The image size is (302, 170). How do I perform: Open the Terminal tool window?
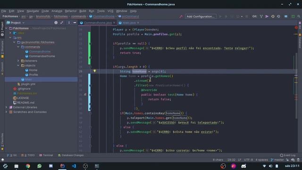(46, 155)
